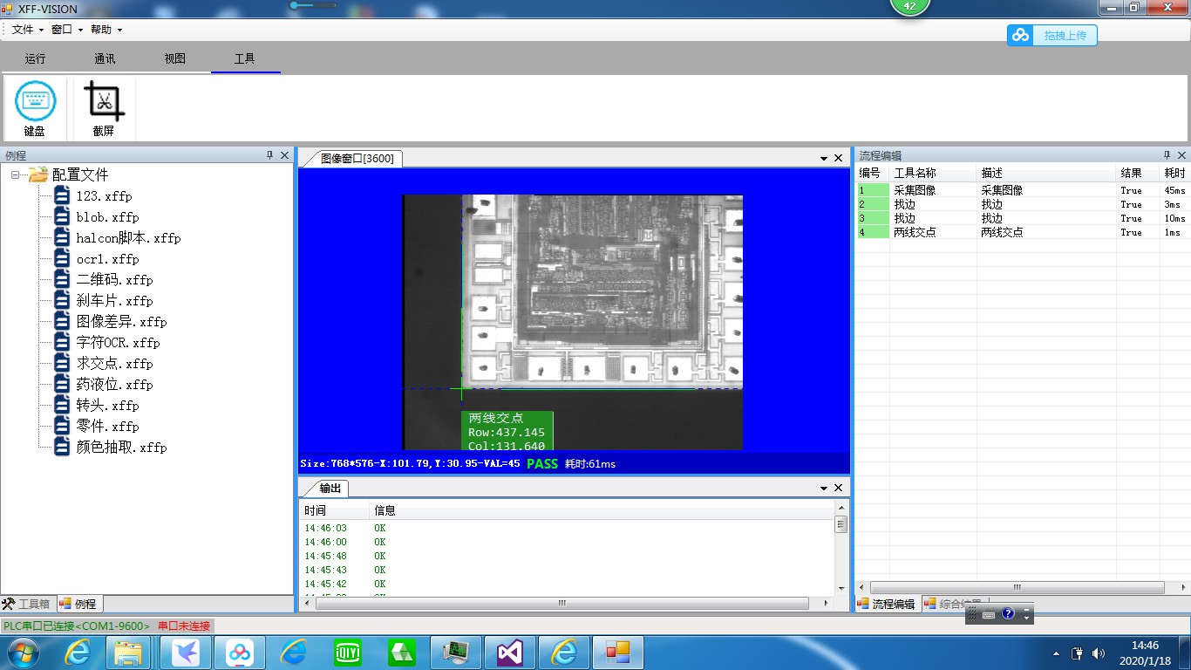Open the 键盘 keyboard tool
Viewport: 1191px width, 670px height.
(x=35, y=108)
